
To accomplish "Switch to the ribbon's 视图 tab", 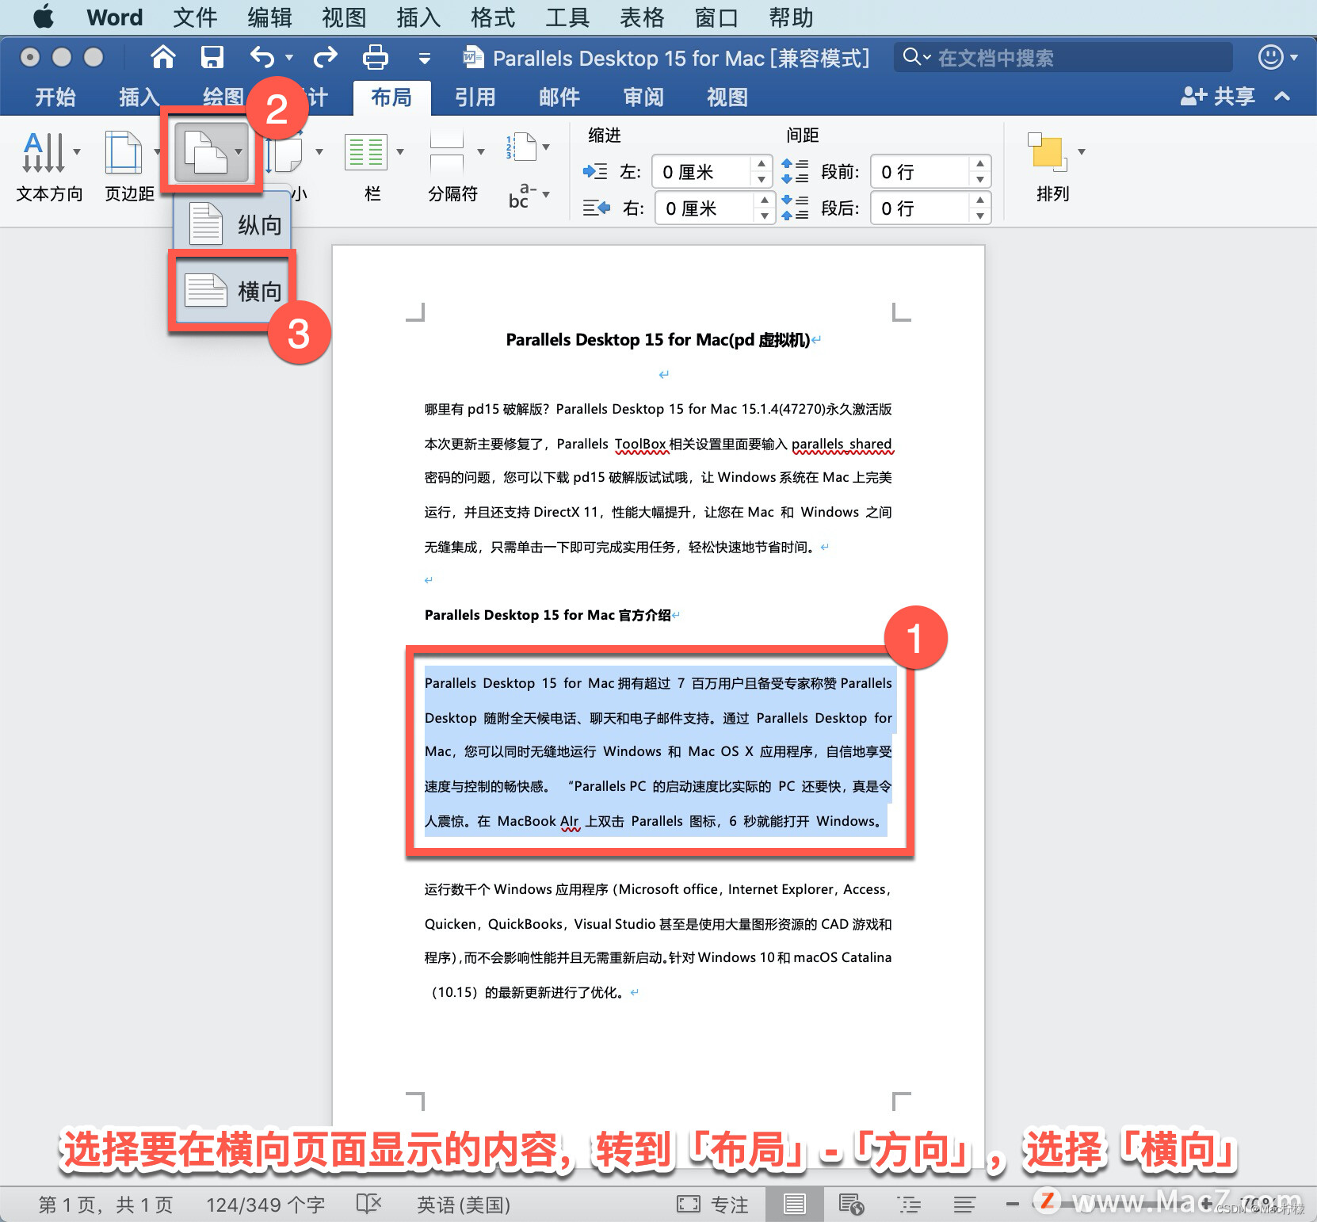I will click(x=727, y=97).
